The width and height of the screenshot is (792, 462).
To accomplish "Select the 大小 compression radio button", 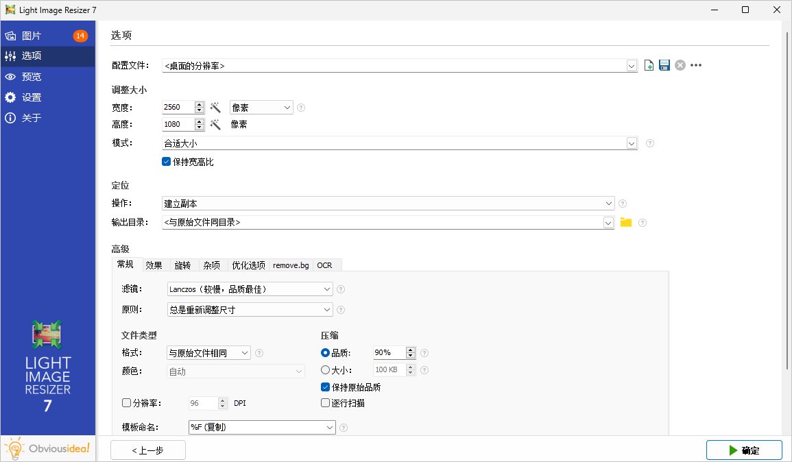I will pyautogui.click(x=326, y=370).
